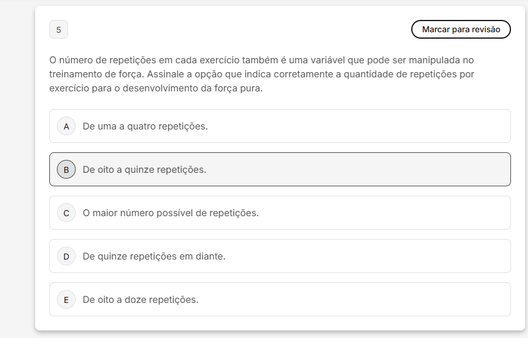This screenshot has width=528, height=338.
Task: Click the text 'De uma a quatro repetições.'
Action: tap(145, 126)
